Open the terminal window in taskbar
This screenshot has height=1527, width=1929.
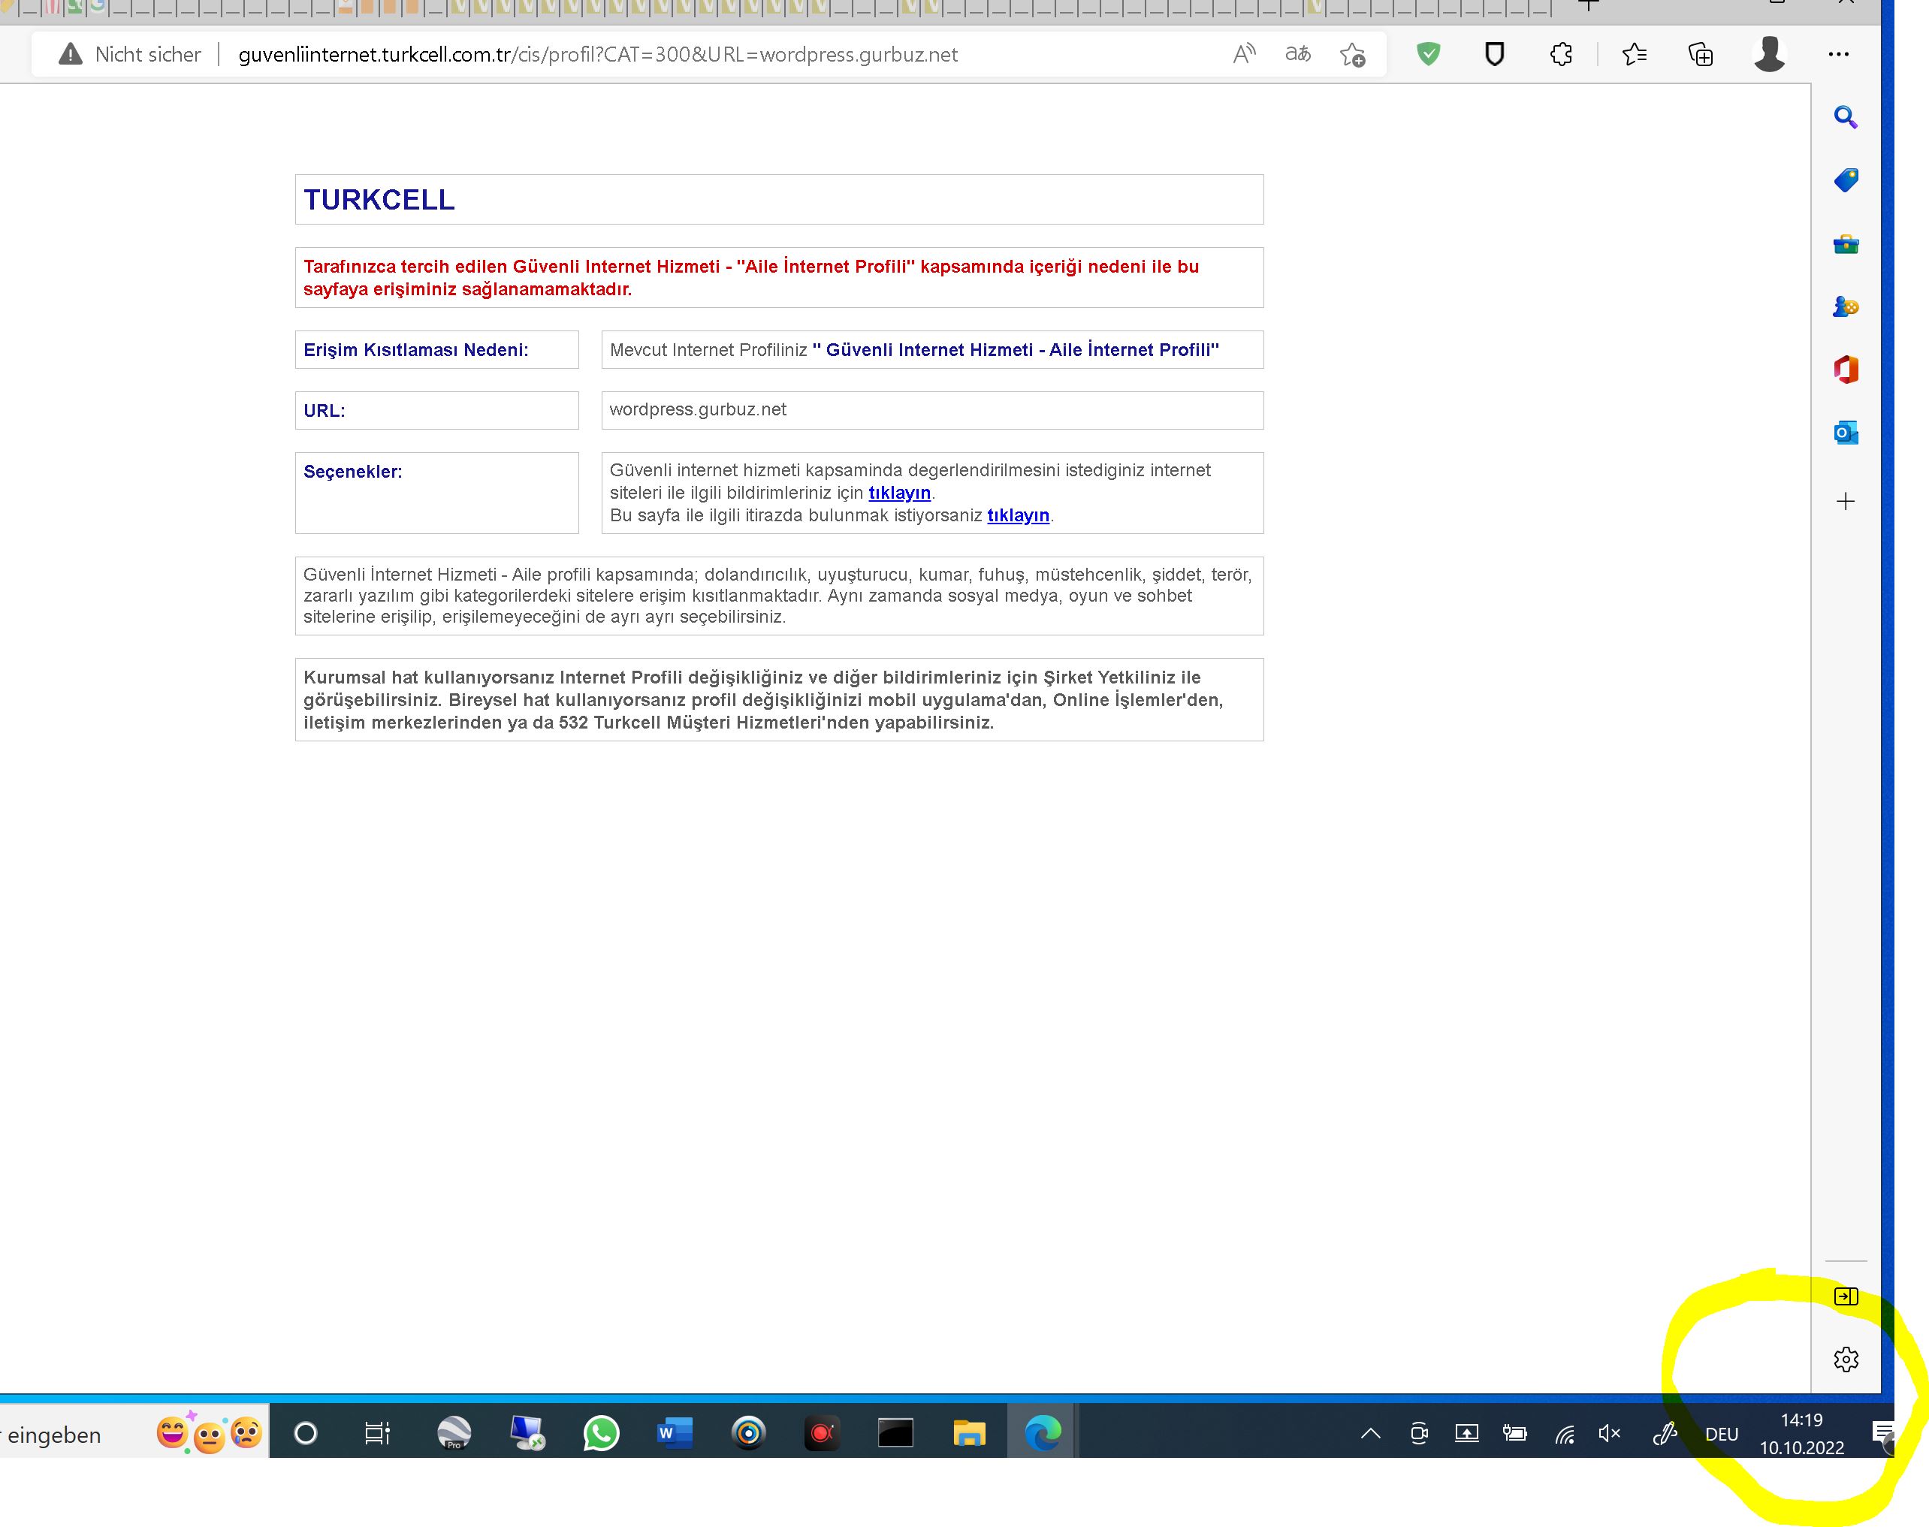click(895, 1434)
